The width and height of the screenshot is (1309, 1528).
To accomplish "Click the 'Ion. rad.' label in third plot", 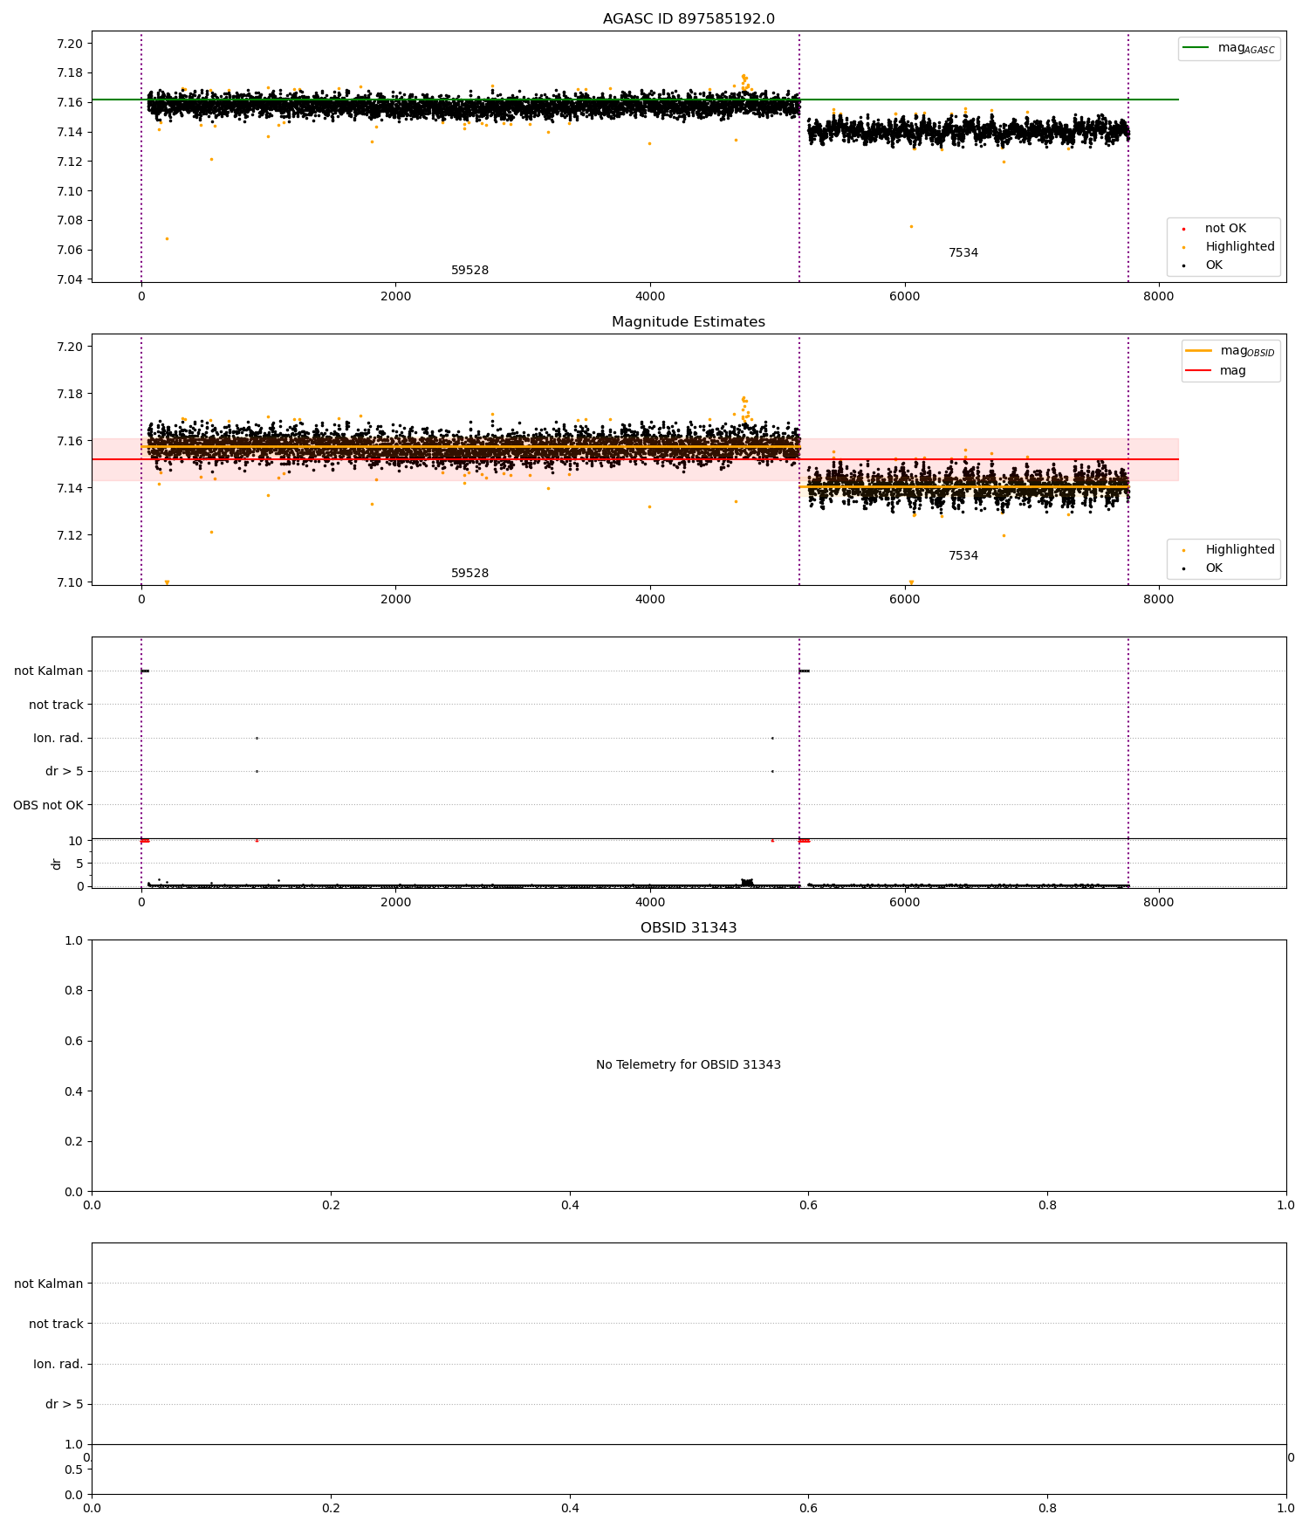I will pos(58,739).
